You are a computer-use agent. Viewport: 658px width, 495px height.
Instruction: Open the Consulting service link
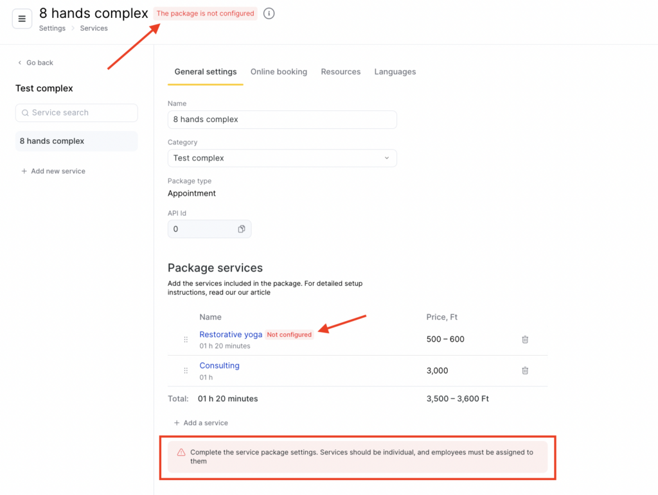coord(220,365)
